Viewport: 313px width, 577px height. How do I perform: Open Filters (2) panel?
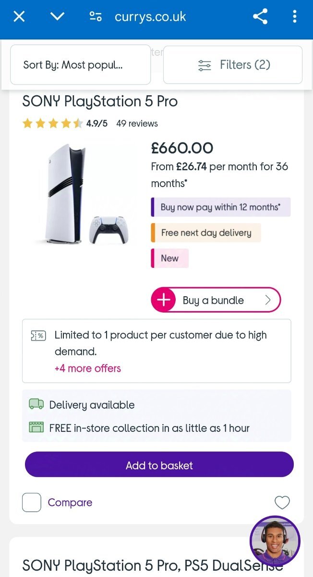[233, 65]
